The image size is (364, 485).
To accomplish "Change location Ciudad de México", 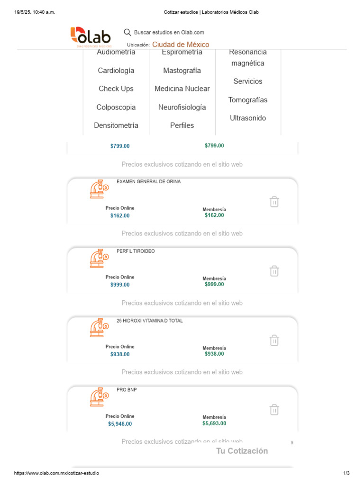I will (180, 45).
